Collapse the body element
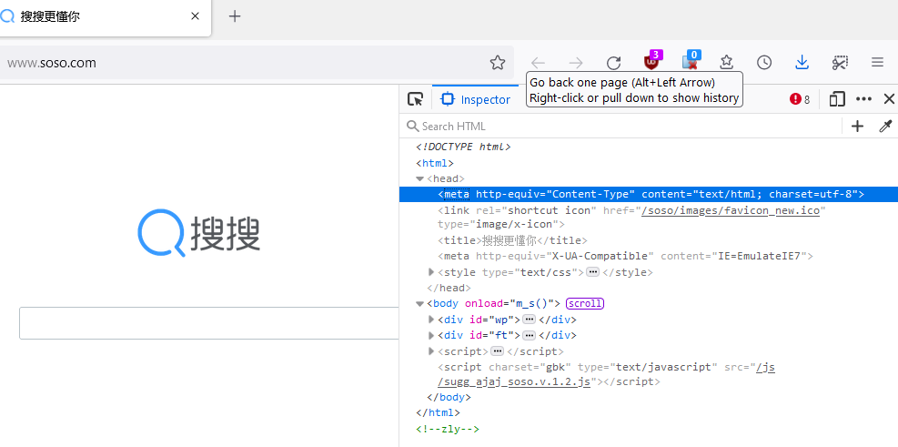898x447 pixels. click(x=419, y=304)
